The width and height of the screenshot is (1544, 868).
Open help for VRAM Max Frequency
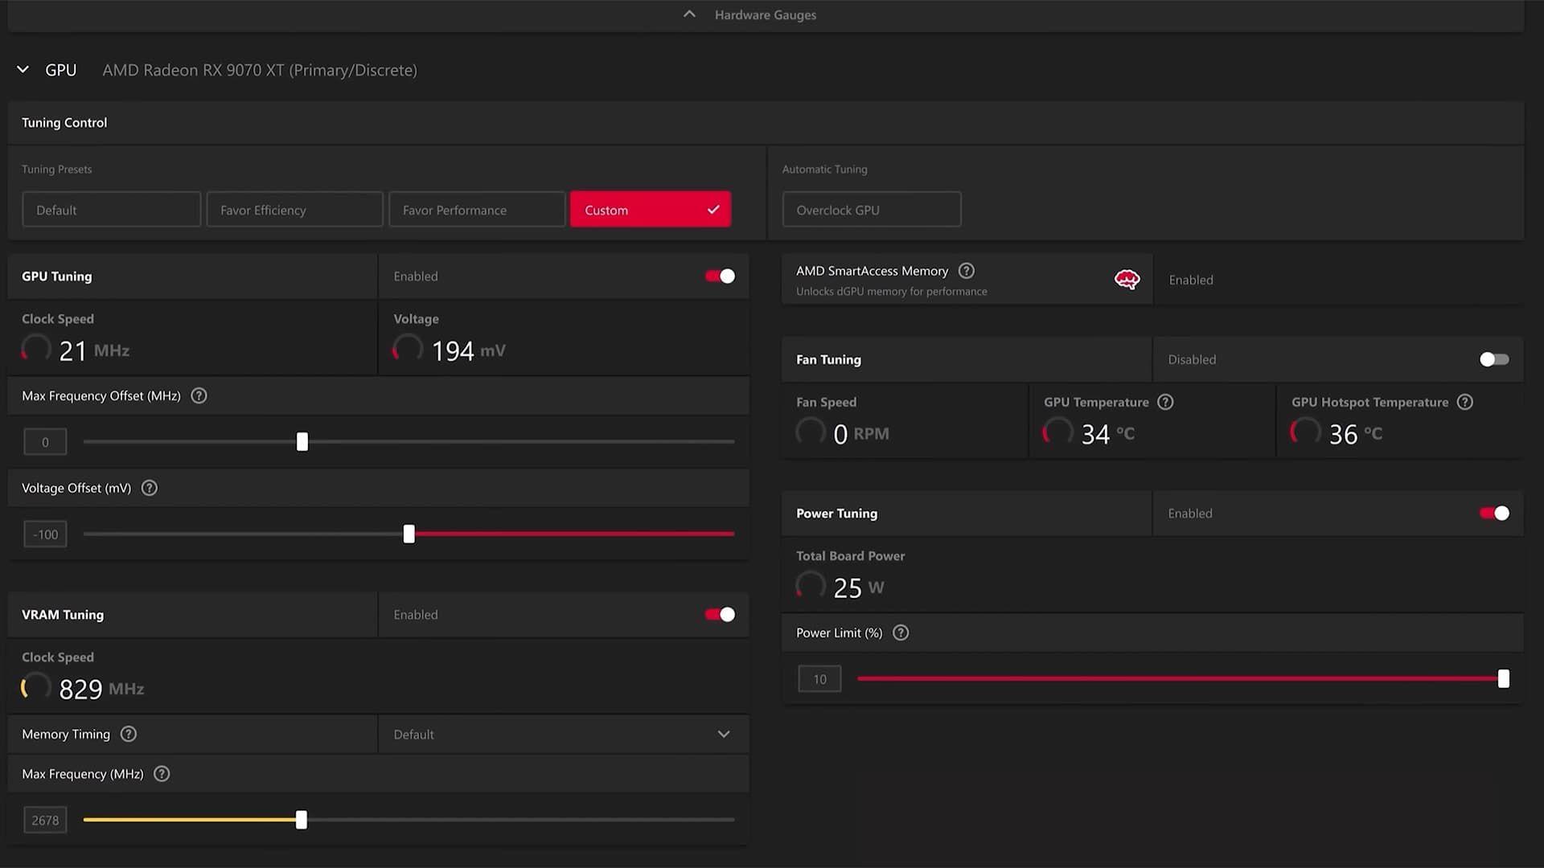coord(162,774)
